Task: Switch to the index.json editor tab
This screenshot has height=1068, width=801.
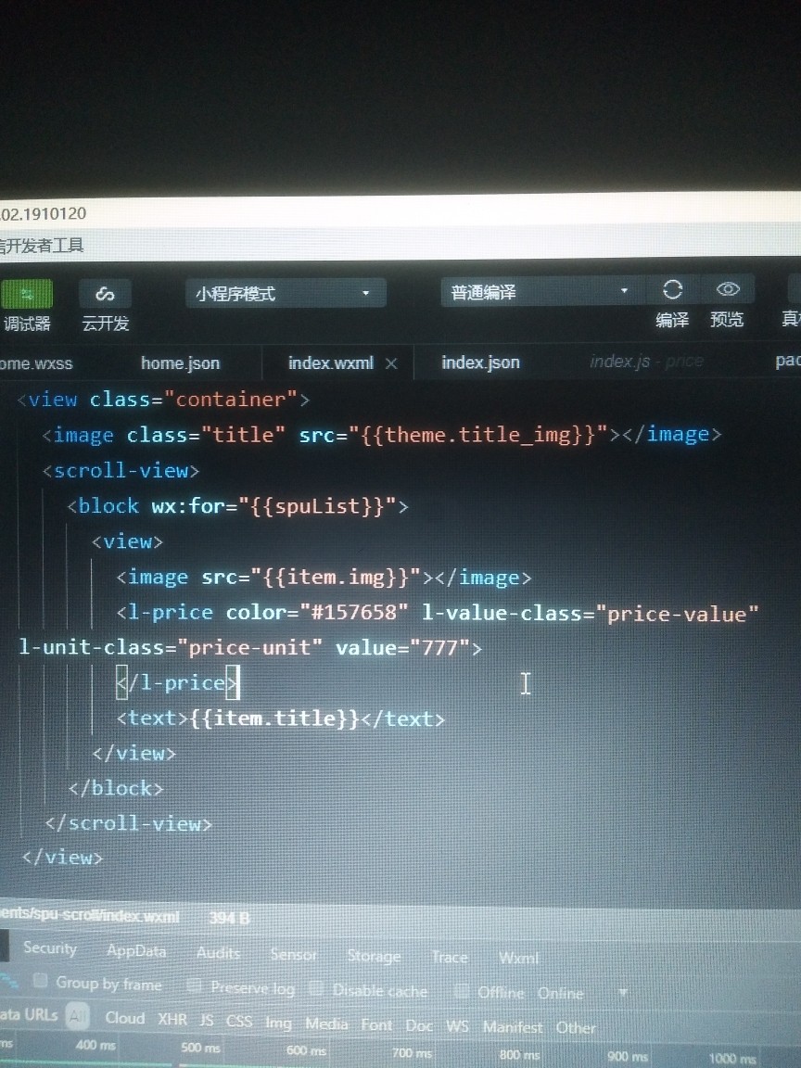Action: pos(480,362)
